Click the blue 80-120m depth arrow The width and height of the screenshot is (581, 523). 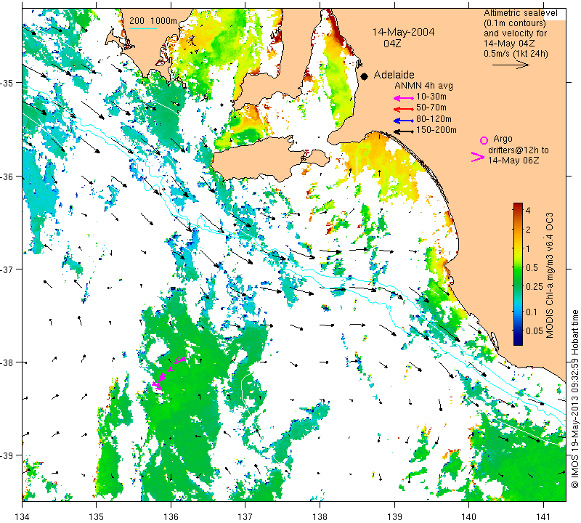click(403, 121)
